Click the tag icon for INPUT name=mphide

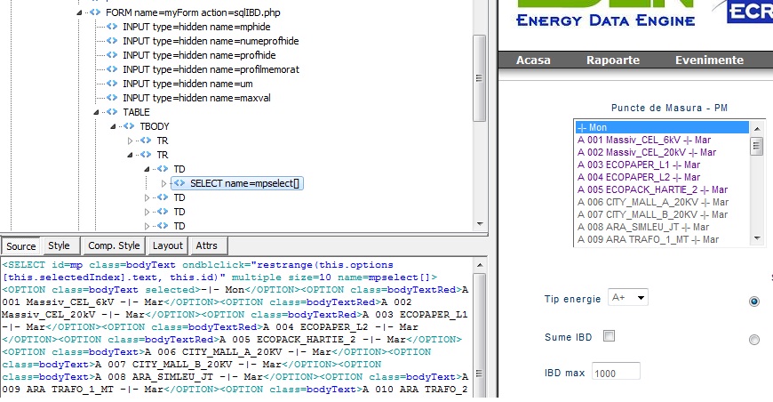112,27
